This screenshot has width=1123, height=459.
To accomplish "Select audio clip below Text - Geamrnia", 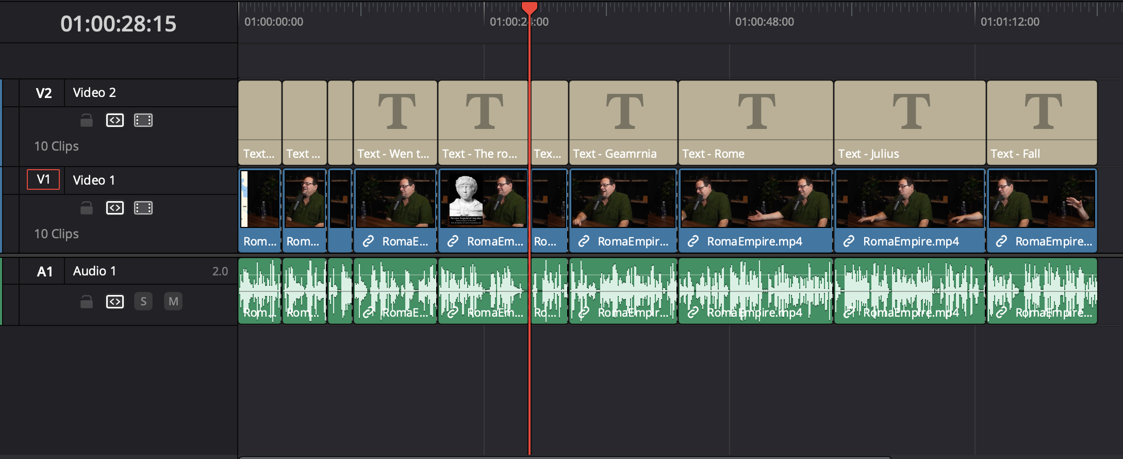I will 623,291.
